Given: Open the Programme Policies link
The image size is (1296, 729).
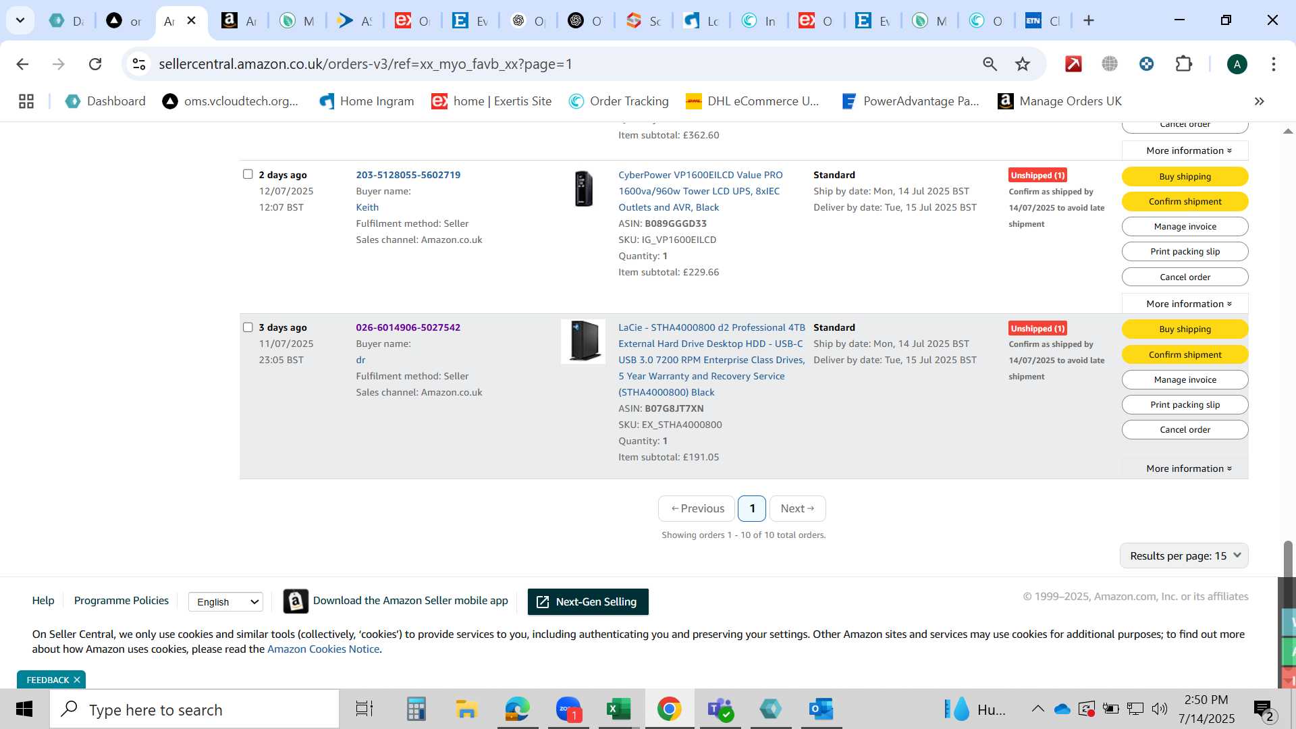Looking at the screenshot, I should [122, 601].
